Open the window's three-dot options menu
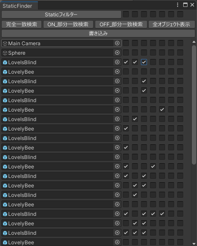The height and width of the screenshot is (246, 197). 178,5
